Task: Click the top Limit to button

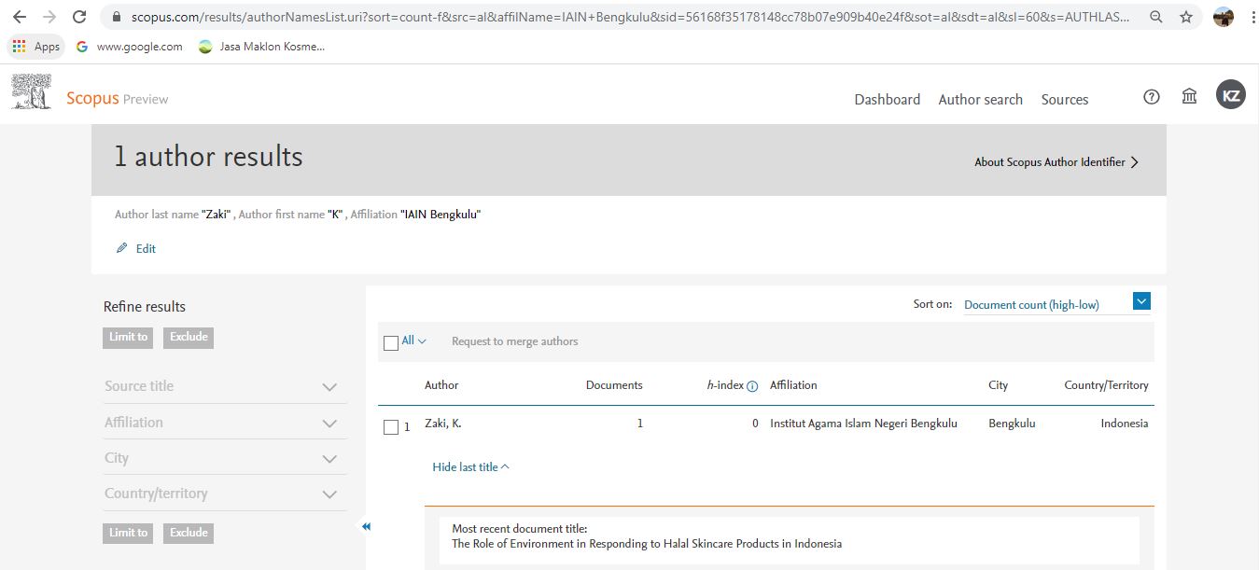Action: [x=129, y=338]
